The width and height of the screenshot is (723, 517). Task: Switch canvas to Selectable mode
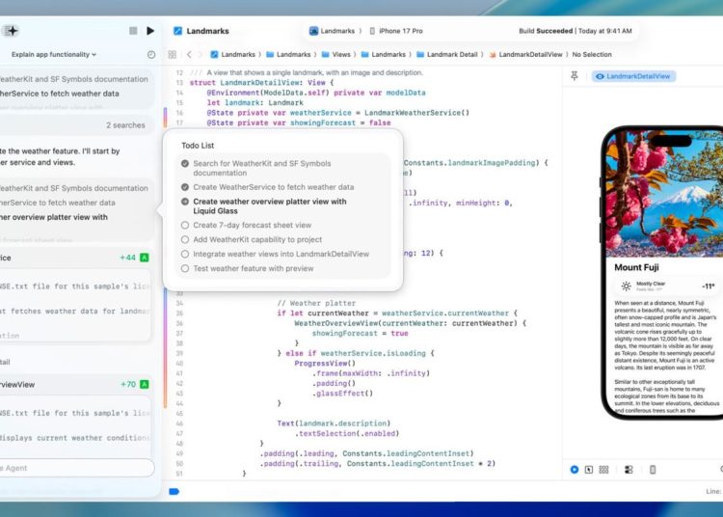pyautogui.click(x=588, y=470)
